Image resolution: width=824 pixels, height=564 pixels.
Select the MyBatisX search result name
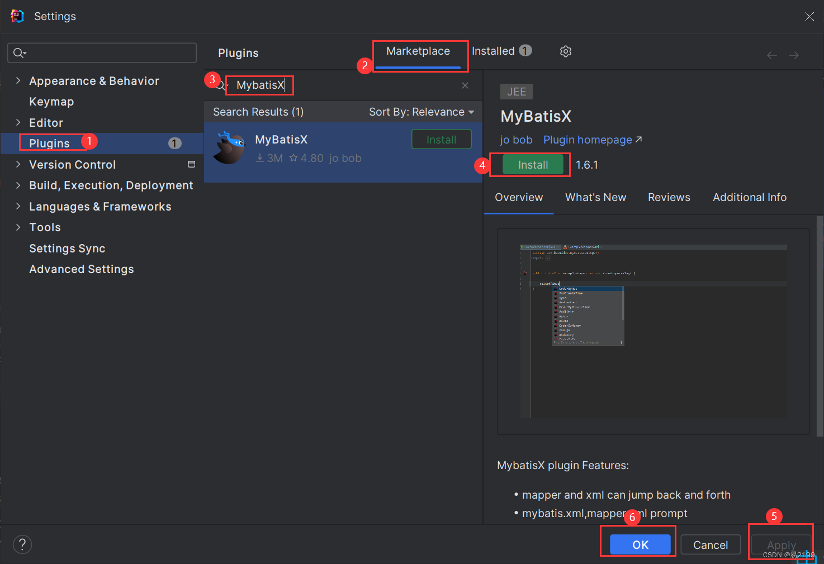[281, 140]
